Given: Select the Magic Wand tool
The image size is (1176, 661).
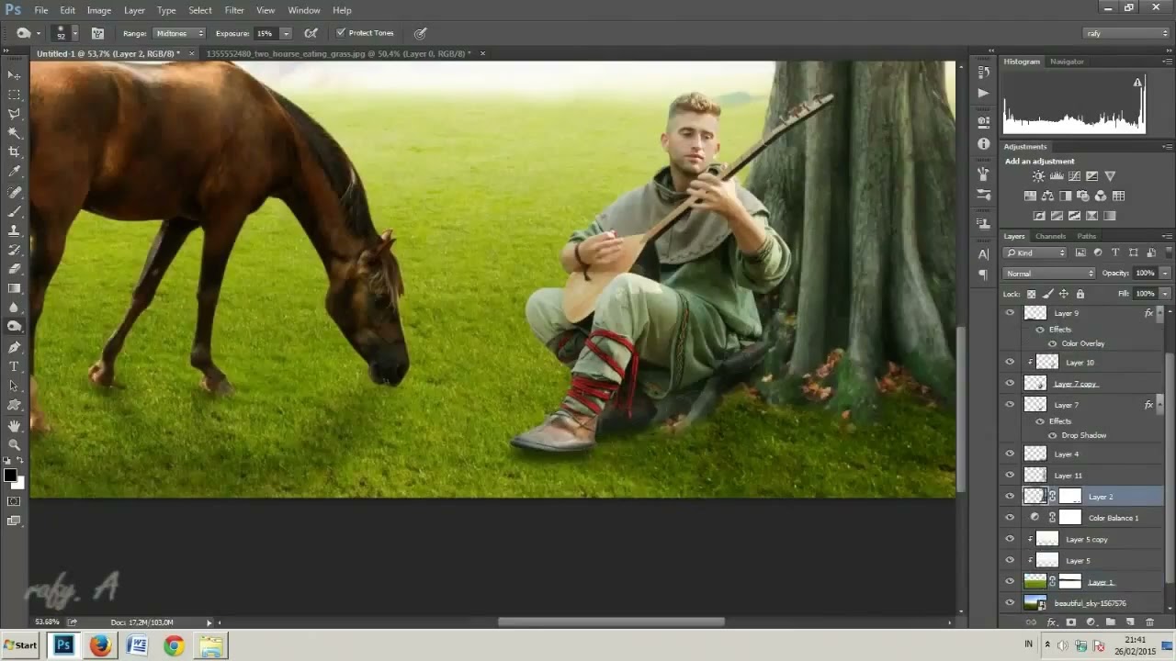Looking at the screenshot, I should (x=14, y=133).
